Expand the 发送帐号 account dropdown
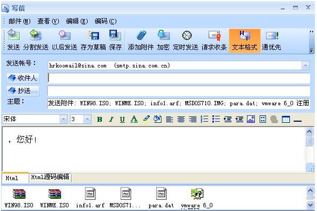 (305, 65)
